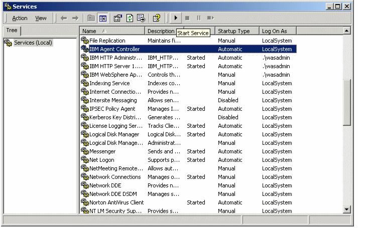
Task: Click the Back arrow toolbar button
Action: click(64, 18)
